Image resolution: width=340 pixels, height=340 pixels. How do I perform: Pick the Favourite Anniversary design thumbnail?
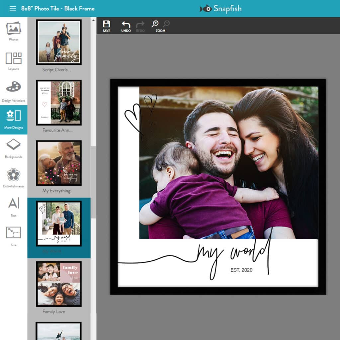coord(59,103)
